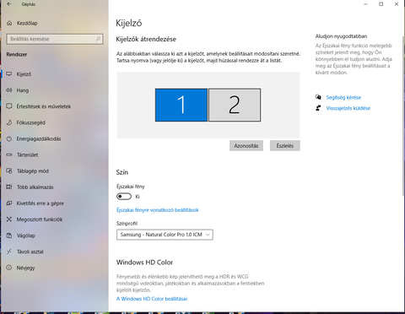Click the Több alkalmazás icon
Viewport: 405px width, 314px height.
(x=9, y=187)
